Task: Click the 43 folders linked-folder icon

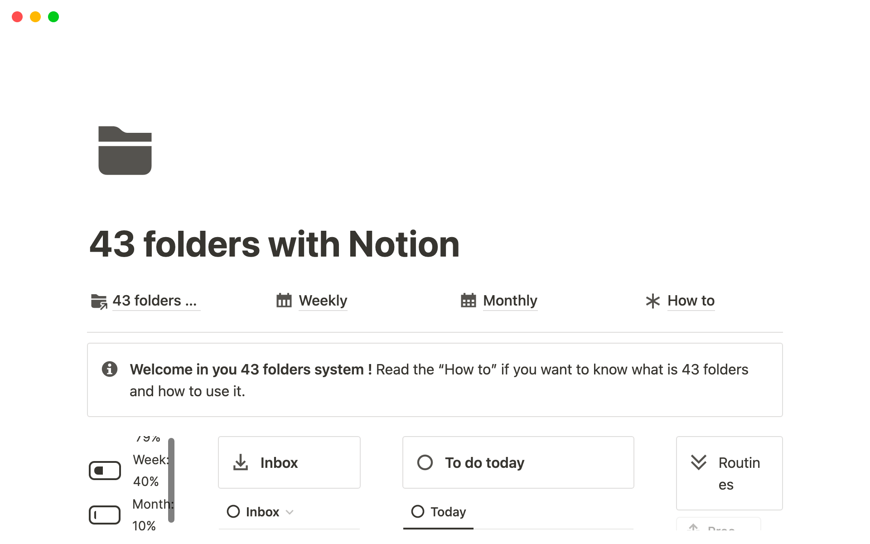Action: pos(99,301)
